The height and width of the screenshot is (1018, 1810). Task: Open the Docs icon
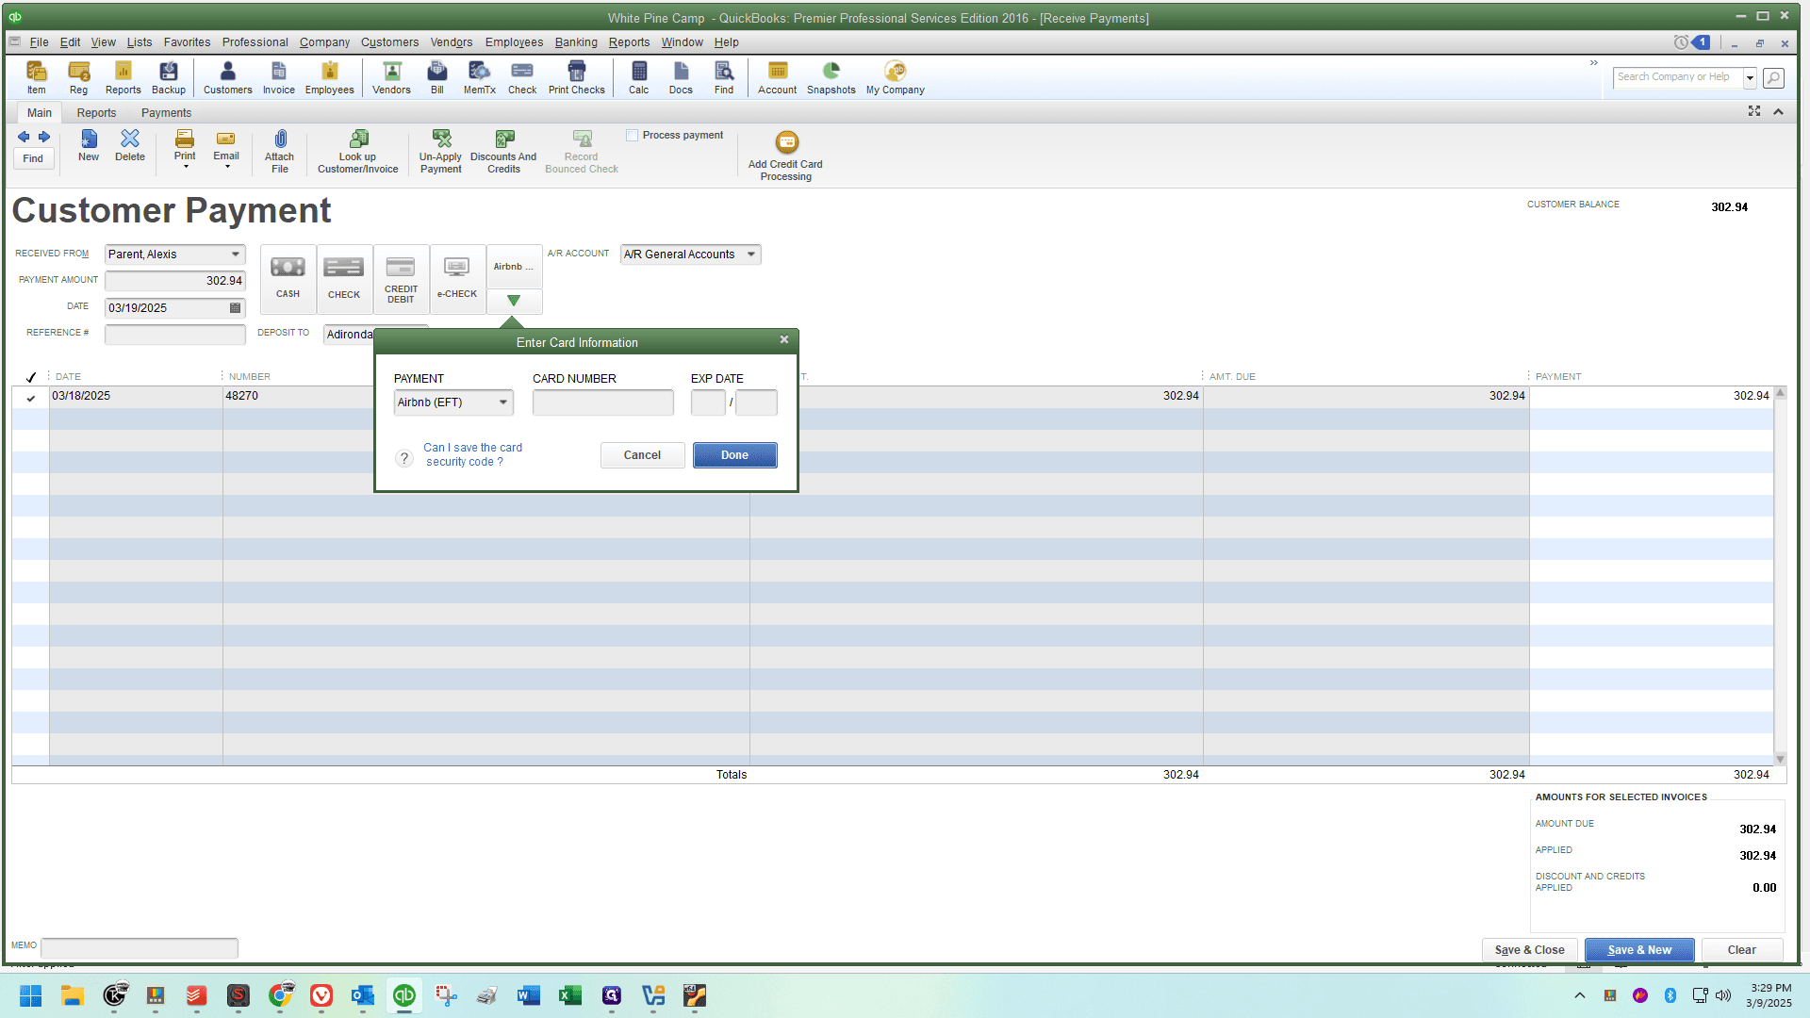(681, 77)
